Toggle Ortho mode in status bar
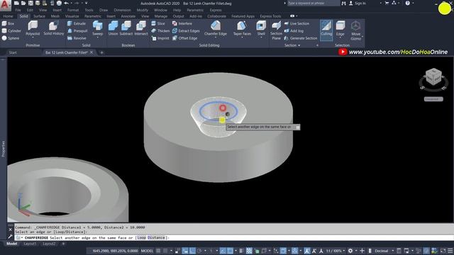 pyautogui.click(x=192, y=251)
